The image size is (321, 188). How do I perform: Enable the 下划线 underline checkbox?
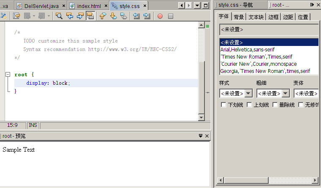(223, 105)
